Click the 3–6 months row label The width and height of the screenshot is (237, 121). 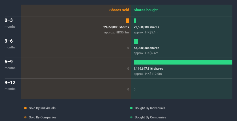click(10, 44)
